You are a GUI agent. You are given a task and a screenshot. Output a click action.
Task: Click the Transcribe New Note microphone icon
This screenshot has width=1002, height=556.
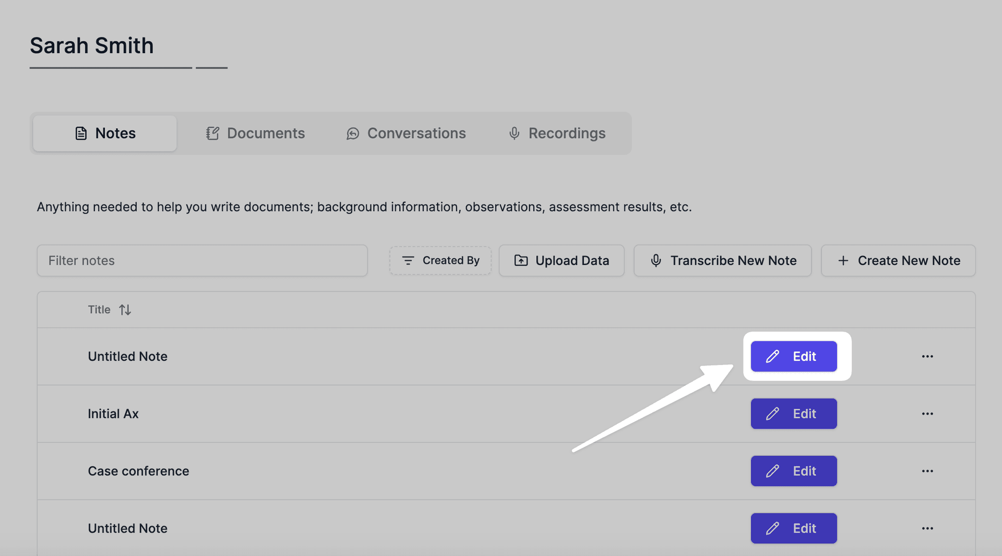(655, 260)
